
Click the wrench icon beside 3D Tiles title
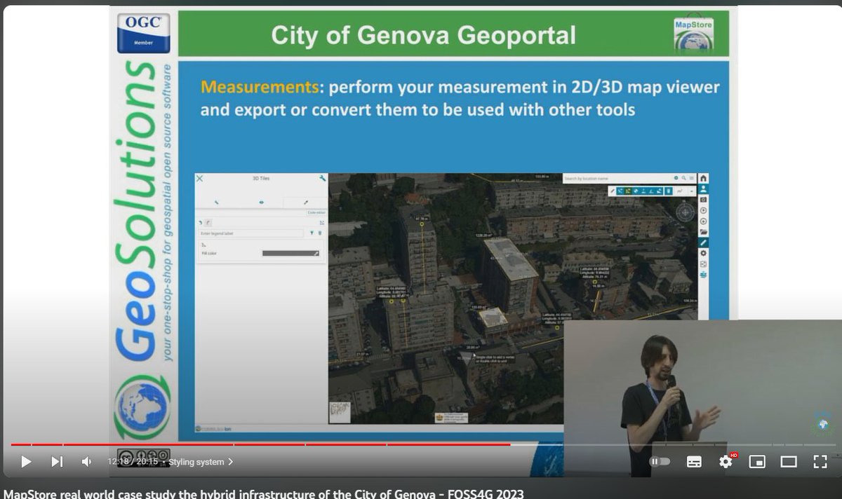click(x=322, y=179)
